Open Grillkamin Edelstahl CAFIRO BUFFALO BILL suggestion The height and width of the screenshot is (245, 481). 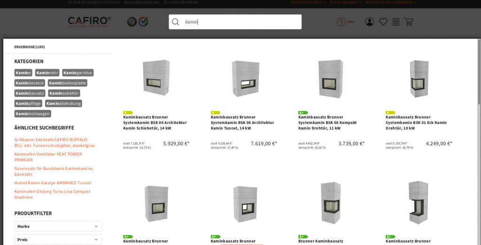pos(54,142)
